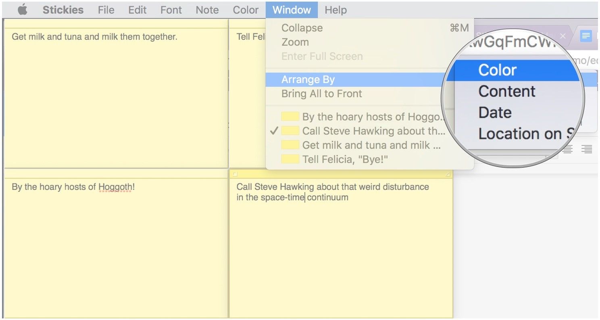Click the Apple logo menu

(23, 10)
